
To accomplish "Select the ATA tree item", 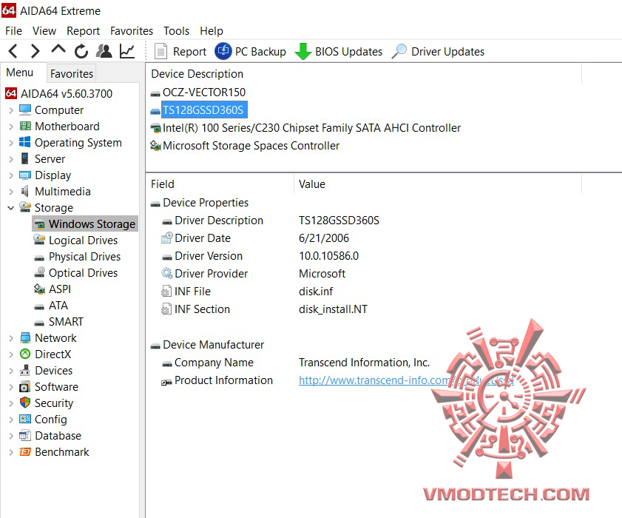I will pyautogui.click(x=58, y=305).
